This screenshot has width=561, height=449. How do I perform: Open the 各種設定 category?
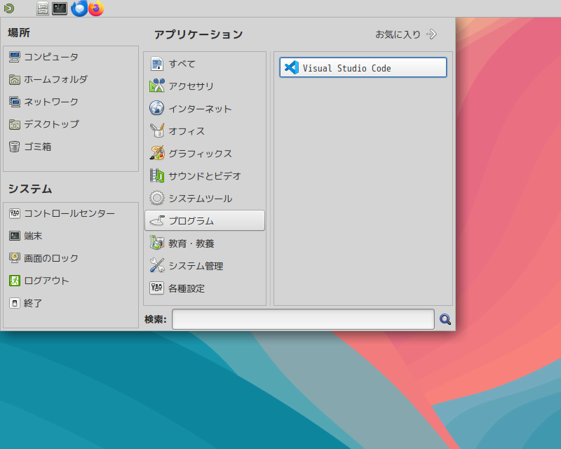click(205, 288)
